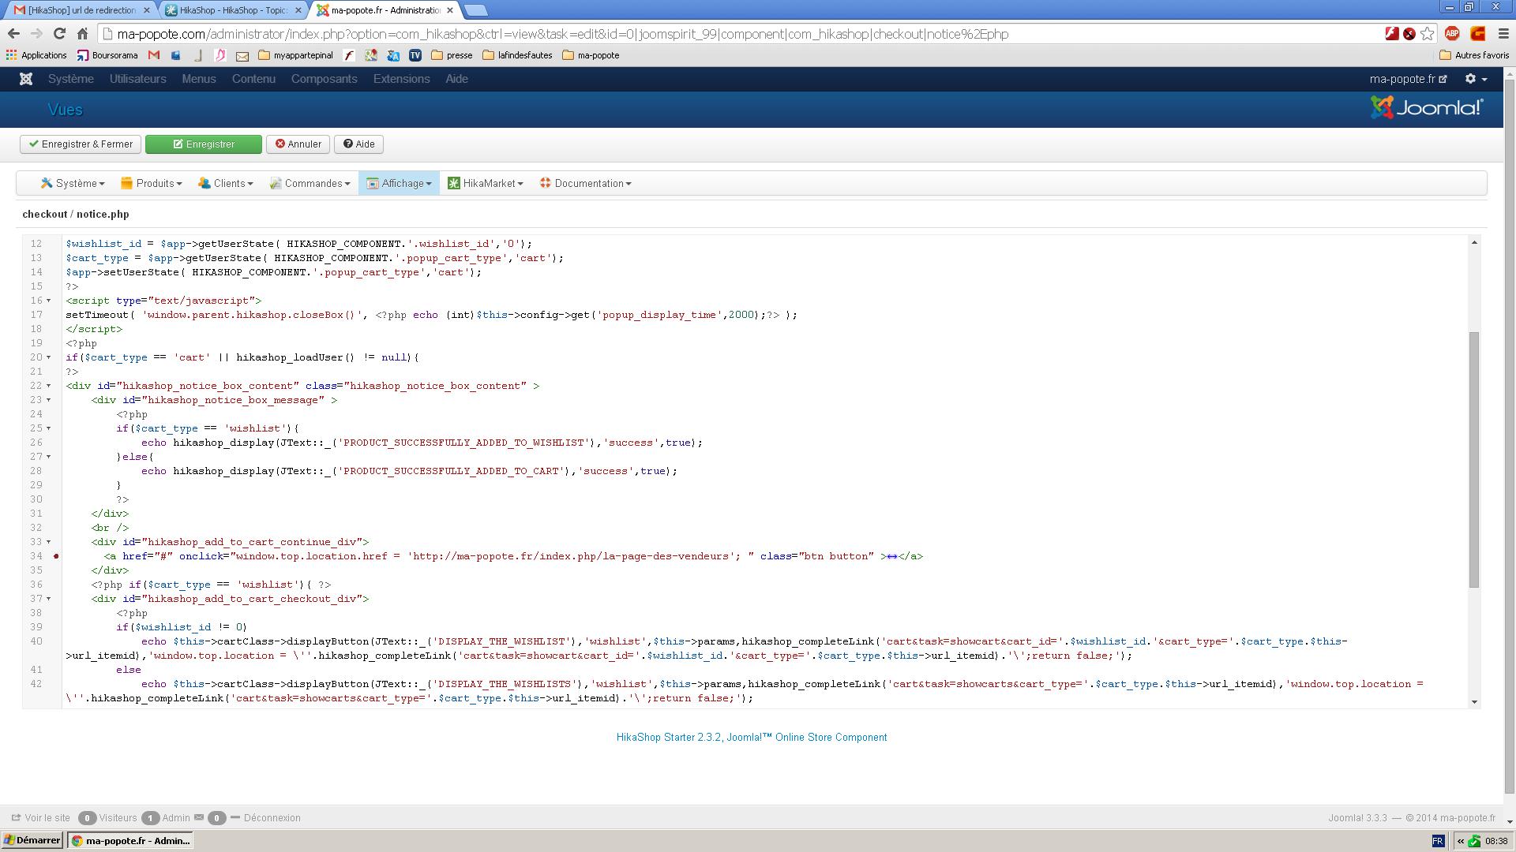Click the browser home icon
The height and width of the screenshot is (852, 1516).
(82, 34)
